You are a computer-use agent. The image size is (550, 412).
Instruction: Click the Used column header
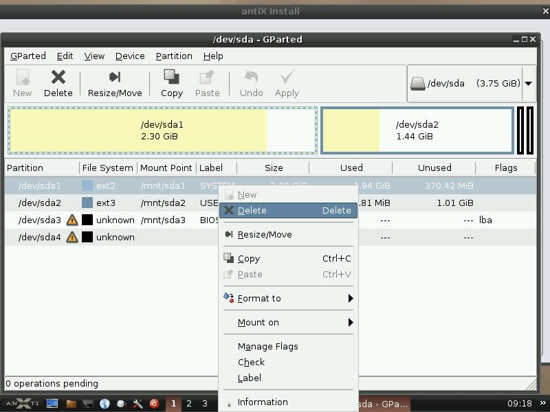pos(351,168)
